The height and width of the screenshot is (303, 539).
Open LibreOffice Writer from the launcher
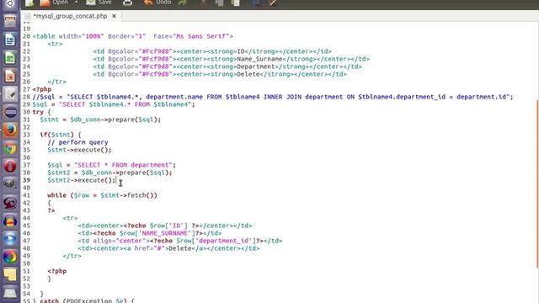pyautogui.click(x=10, y=40)
